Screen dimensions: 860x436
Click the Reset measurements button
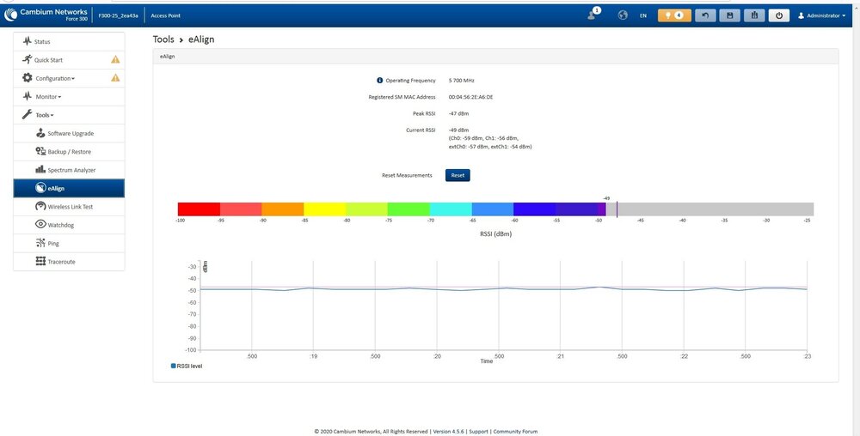point(458,175)
